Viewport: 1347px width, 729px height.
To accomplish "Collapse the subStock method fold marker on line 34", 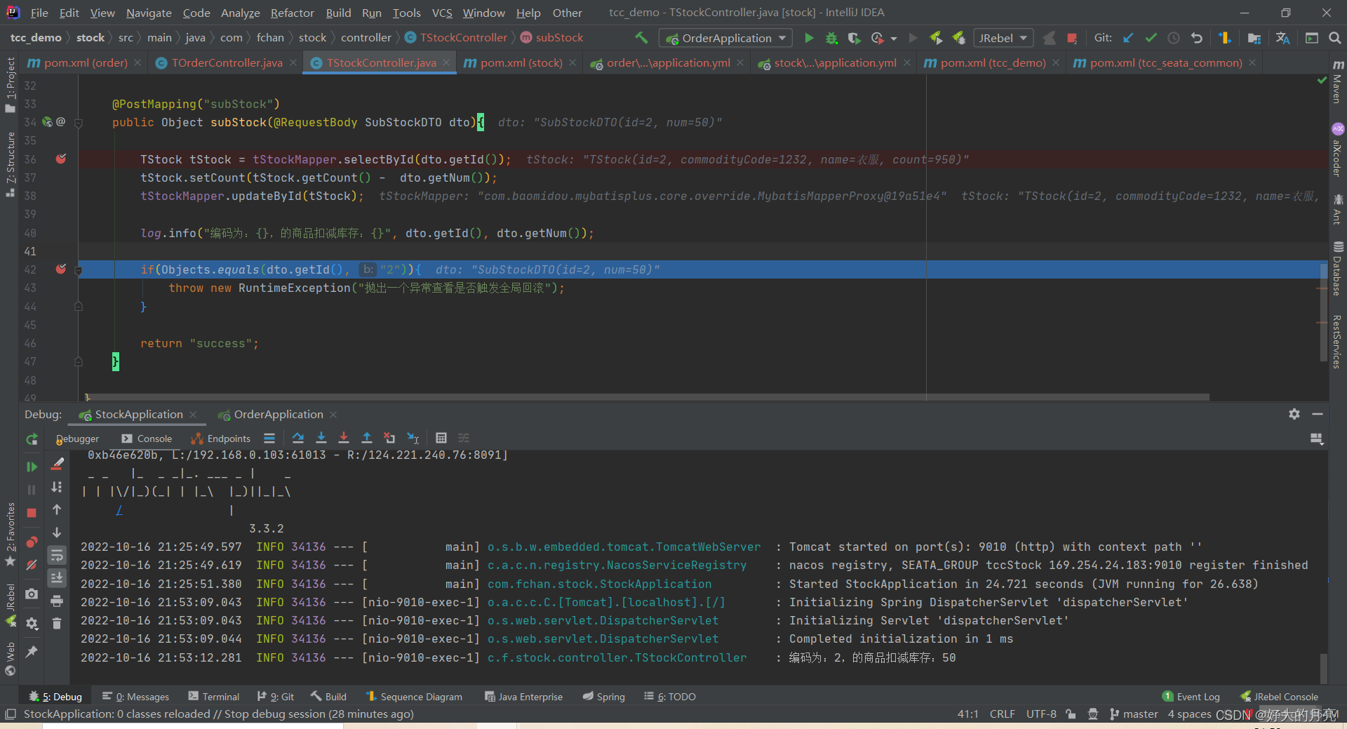I will tap(79, 123).
